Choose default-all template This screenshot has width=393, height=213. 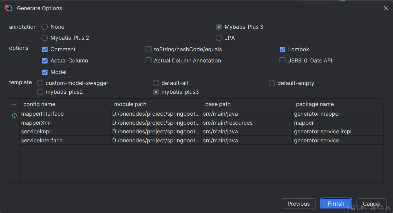(156, 83)
